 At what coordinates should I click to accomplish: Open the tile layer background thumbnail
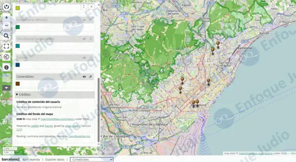(6, 78)
